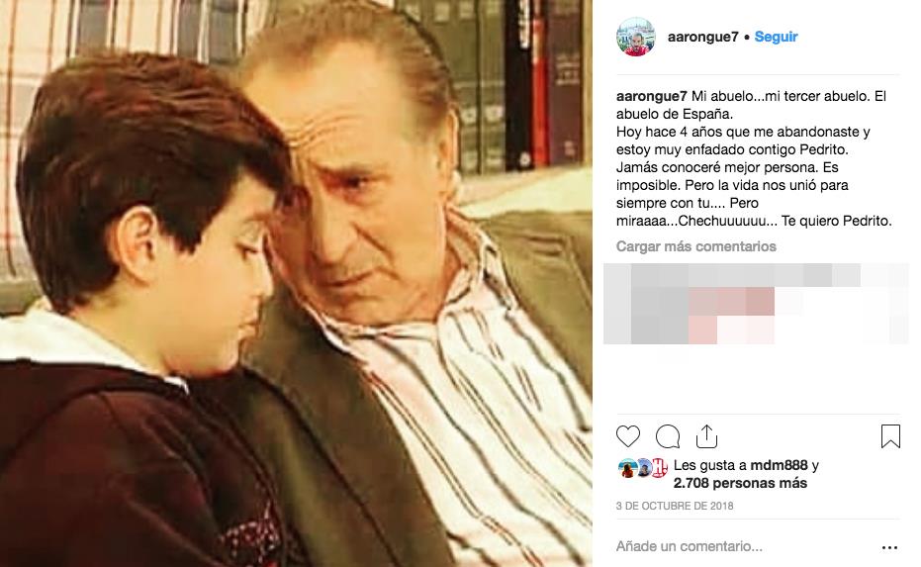This screenshot has width=921, height=567.
Task: Load more comments with Cargar más comentarios
Action: [x=696, y=246]
